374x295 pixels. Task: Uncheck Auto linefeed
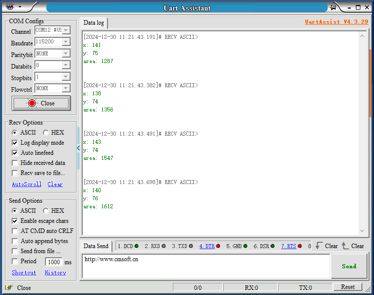(15, 153)
